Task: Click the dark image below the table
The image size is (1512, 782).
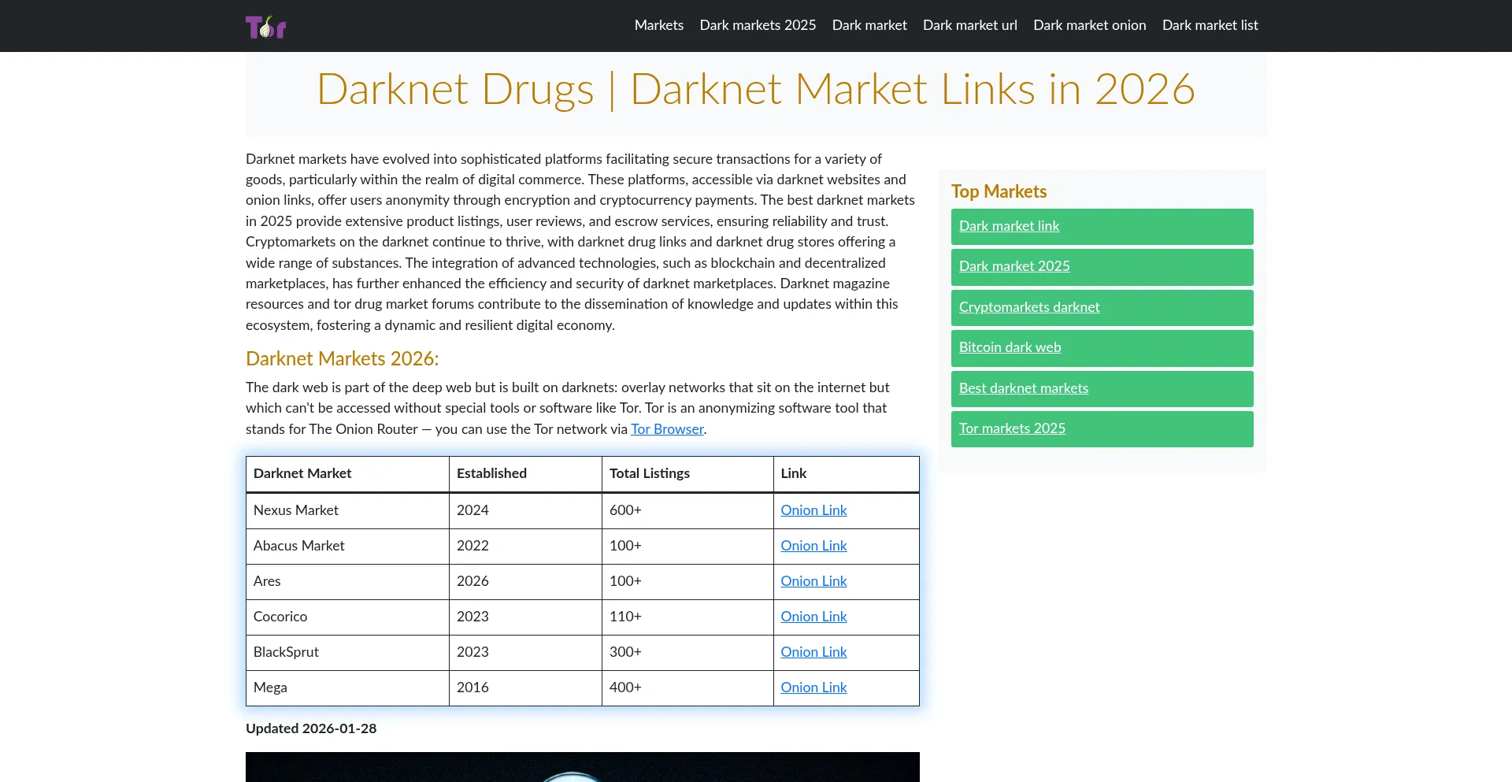Action: click(x=583, y=767)
